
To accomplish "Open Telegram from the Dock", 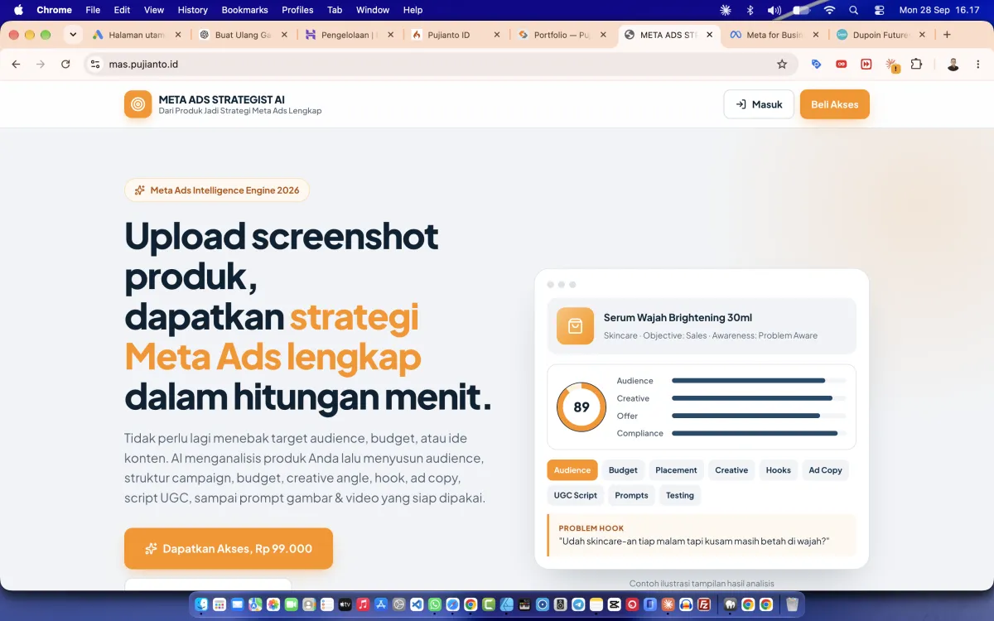I will pos(578,604).
